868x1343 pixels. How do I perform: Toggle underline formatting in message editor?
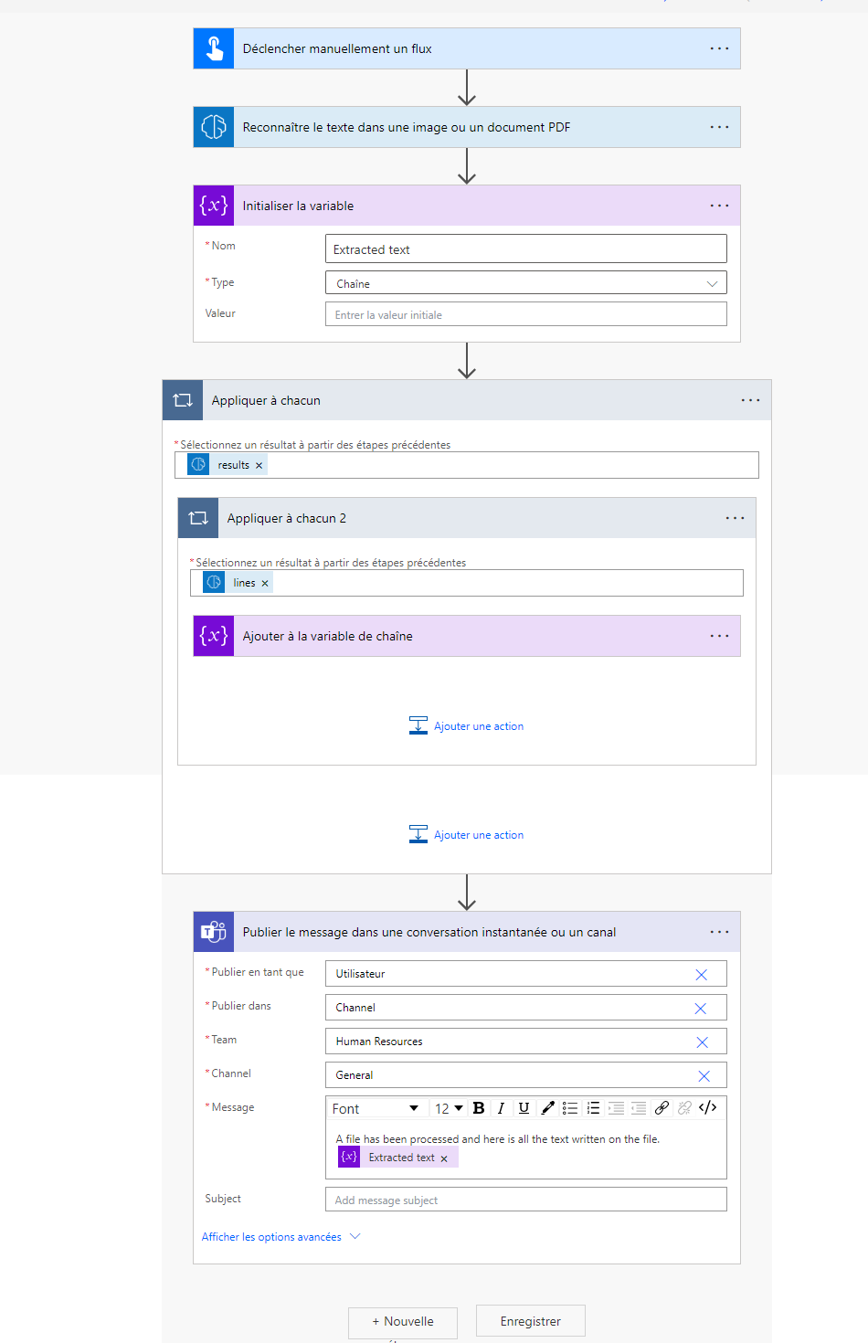click(524, 1108)
